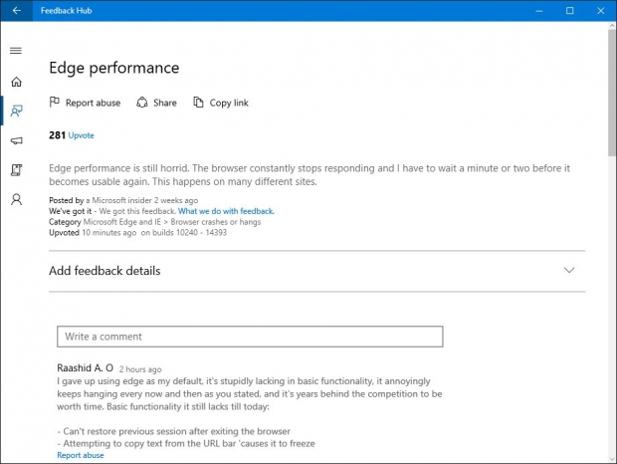Click 'We've got it' status text
Viewport: 617px width, 464px height.
coord(71,211)
